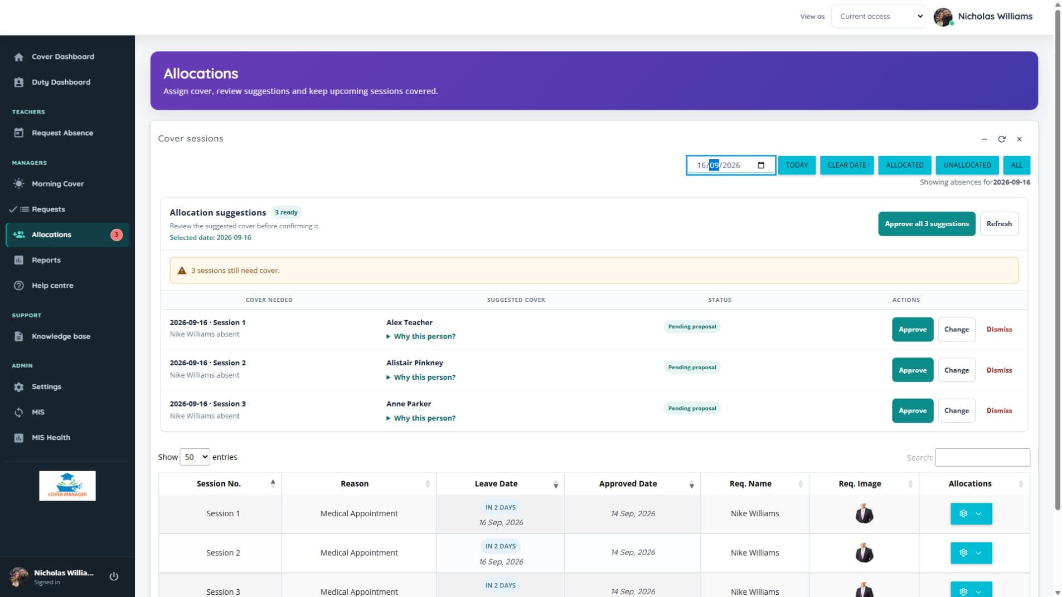Open Nicholas Williams profile avatar at top
Screen dimensions: 1062x597
943,17
